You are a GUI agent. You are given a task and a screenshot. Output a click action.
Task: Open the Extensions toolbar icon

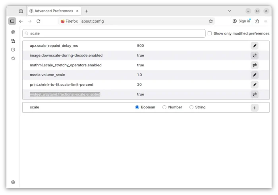coord(257,21)
